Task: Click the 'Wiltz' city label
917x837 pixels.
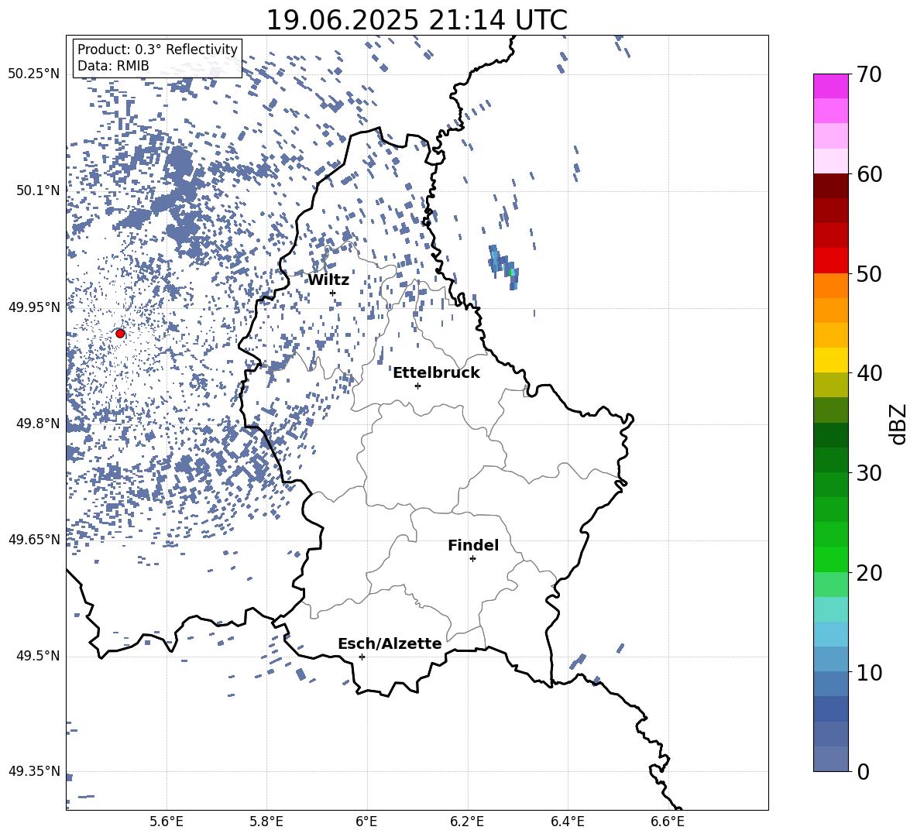Action: point(328,280)
